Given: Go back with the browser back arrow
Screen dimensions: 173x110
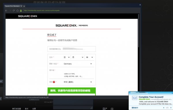Looking at the screenshot, I should (x=6, y=11).
